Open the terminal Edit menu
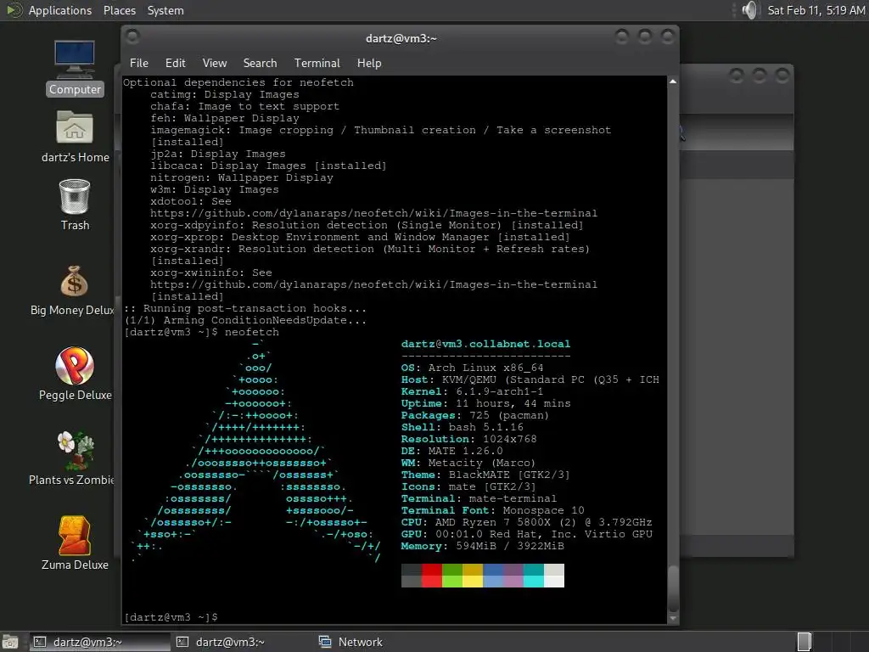 pos(175,63)
